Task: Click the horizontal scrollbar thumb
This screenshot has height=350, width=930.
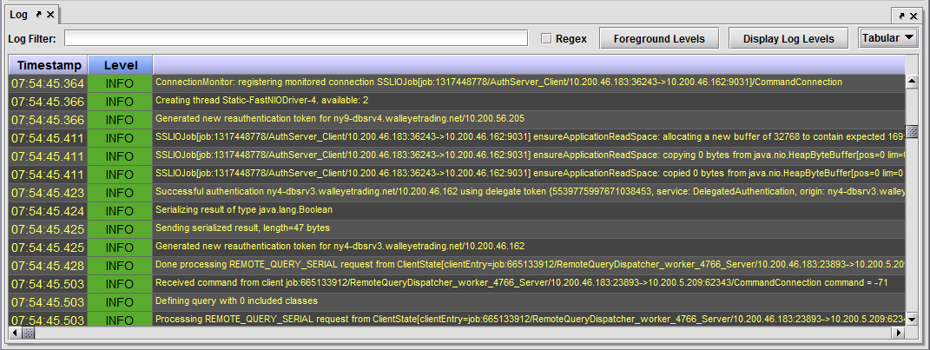Action: click(29, 333)
